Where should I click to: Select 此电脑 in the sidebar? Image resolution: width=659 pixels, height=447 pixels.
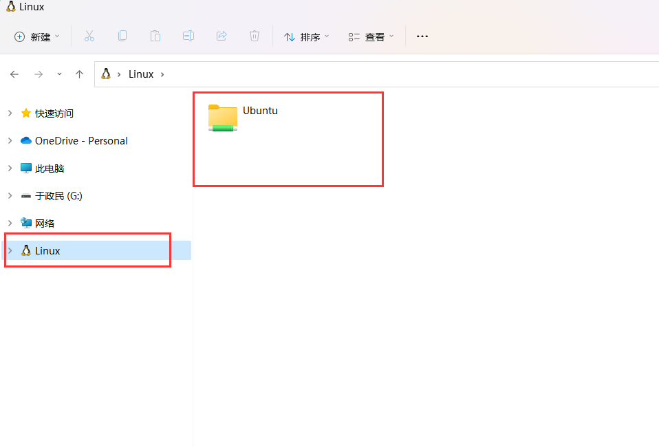(x=50, y=168)
